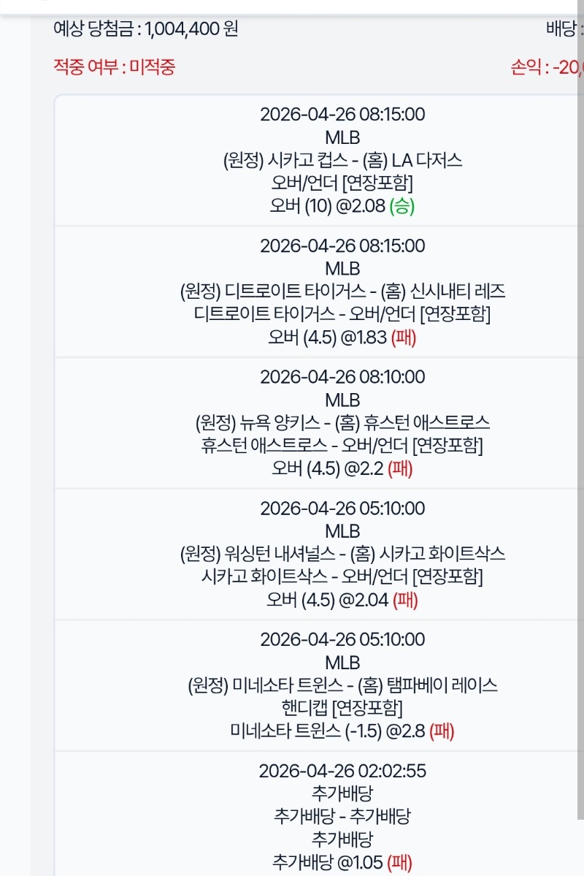This screenshot has width=584, height=876.
Task: Open the 디트로이트 타이거스 vs 신시내티 레즈 matchup
Action: pos(342,292)
